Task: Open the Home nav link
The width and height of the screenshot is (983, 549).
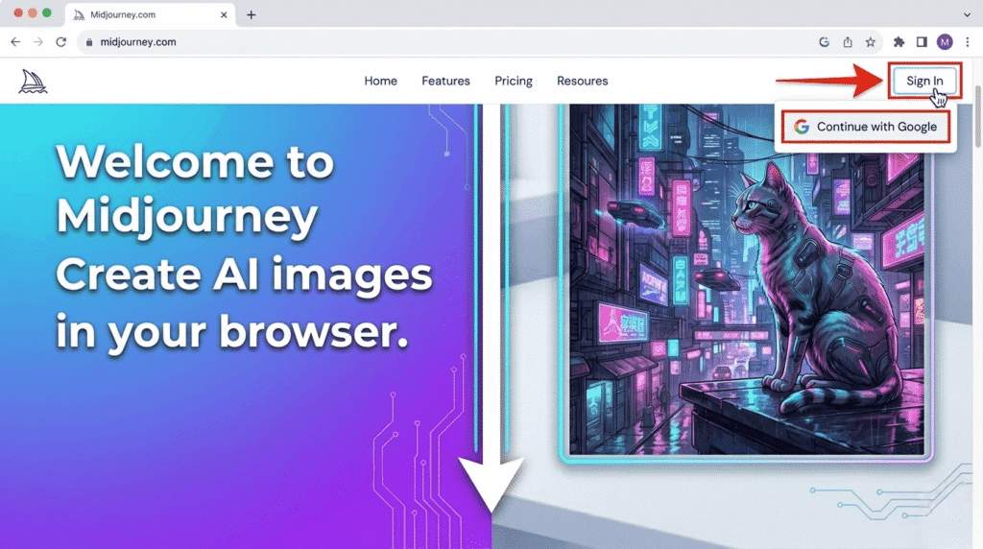Action: click(x=380, y=81)
